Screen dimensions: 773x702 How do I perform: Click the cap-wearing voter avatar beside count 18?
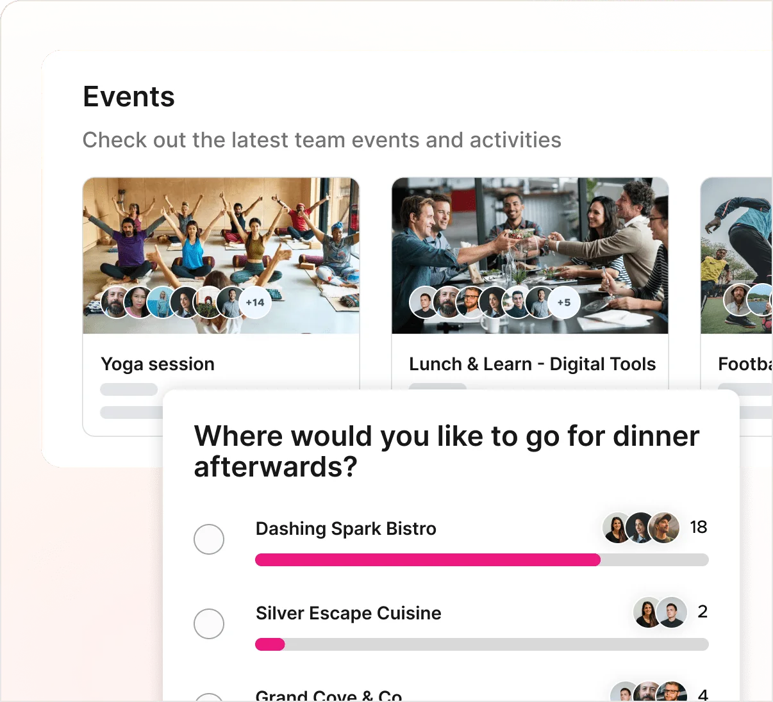[664, 527]
